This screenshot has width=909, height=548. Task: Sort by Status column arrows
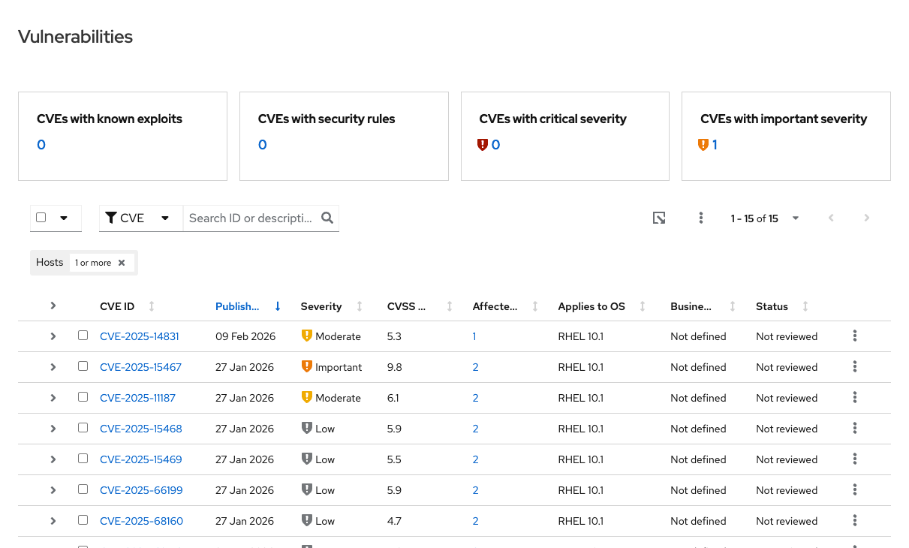click(805, 306)
